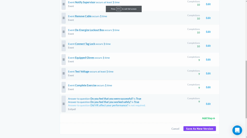Viewport: 247px width, 138px height.
Task: Click completions count for Equipped Gloves
Action: coord(199,60)
